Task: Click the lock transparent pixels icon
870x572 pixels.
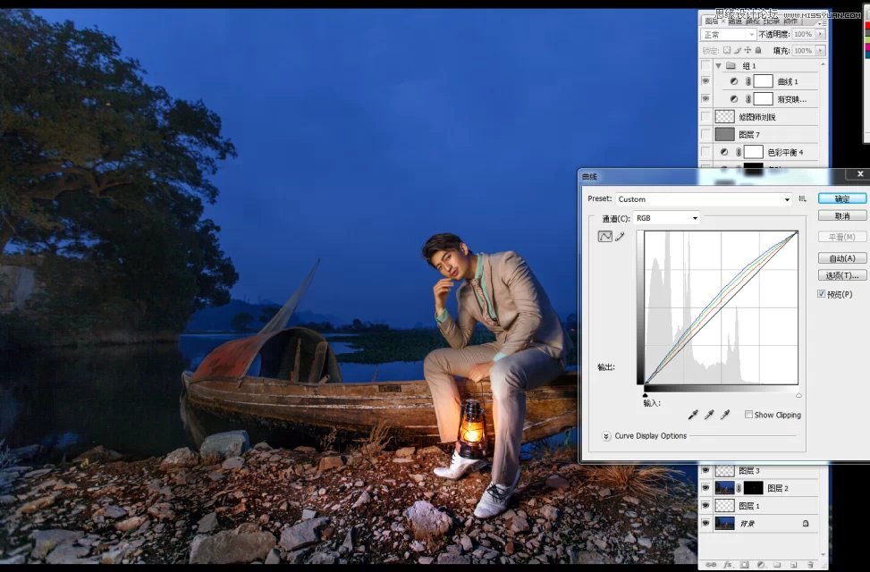Action: pyautogui.click(x=727, y=50)
